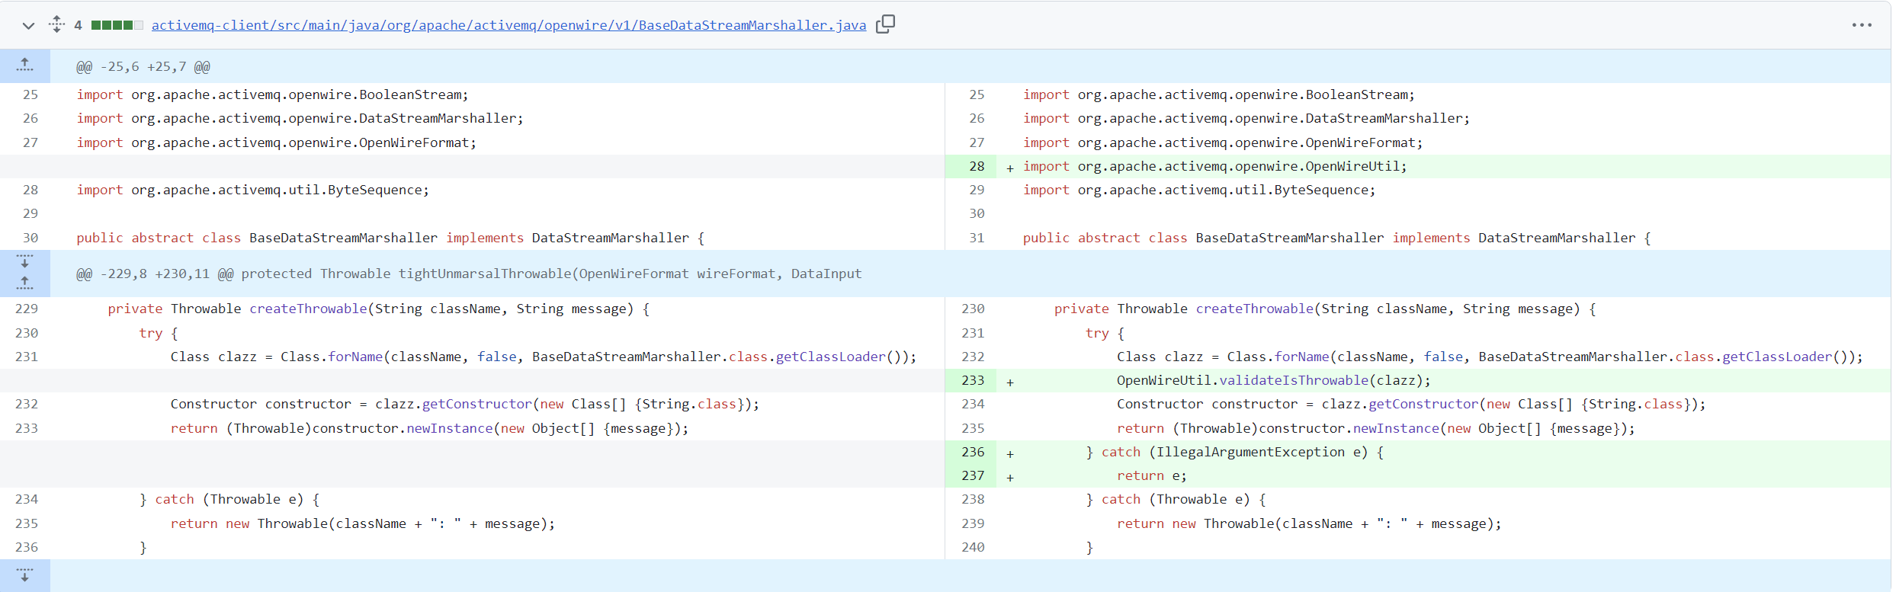Click added line number 233 on right

(973, 380)
